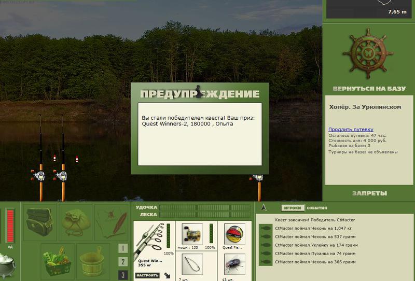Image resolution: width=415 pixels, height=281 pixels.
Task: Click the НАСТРОИТЬ button
Action: pyautogui.click(x=147, y=275)
